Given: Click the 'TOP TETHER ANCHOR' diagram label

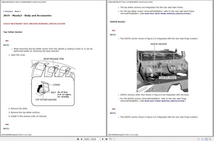Looking at the screenshot, I should pos(46,100).
